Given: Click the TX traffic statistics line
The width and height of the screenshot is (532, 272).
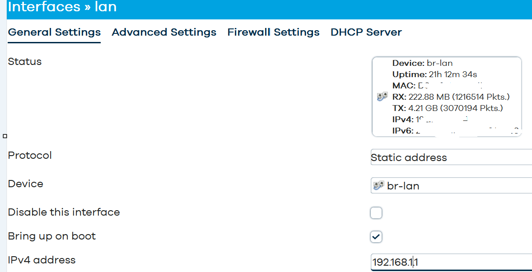Looking at the screenshot, I should (448, 108).
